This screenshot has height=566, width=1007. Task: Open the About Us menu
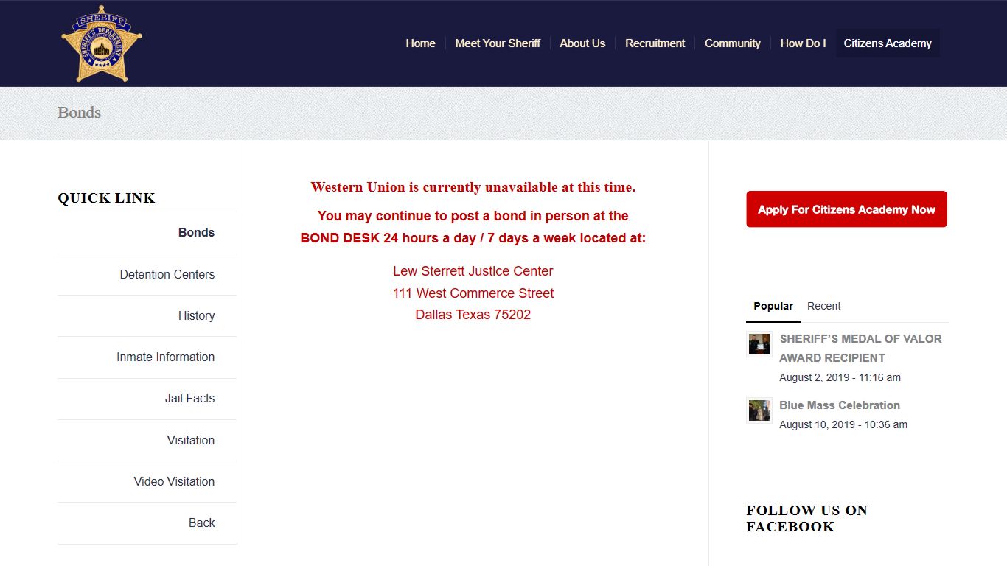(x=582, y=43)
